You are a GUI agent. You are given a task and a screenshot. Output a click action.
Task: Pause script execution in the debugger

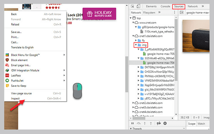[132, 124]
